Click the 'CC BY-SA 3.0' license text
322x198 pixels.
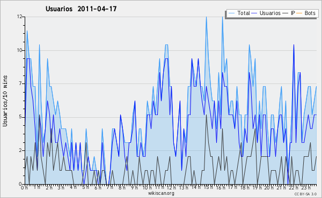[305, 194]
